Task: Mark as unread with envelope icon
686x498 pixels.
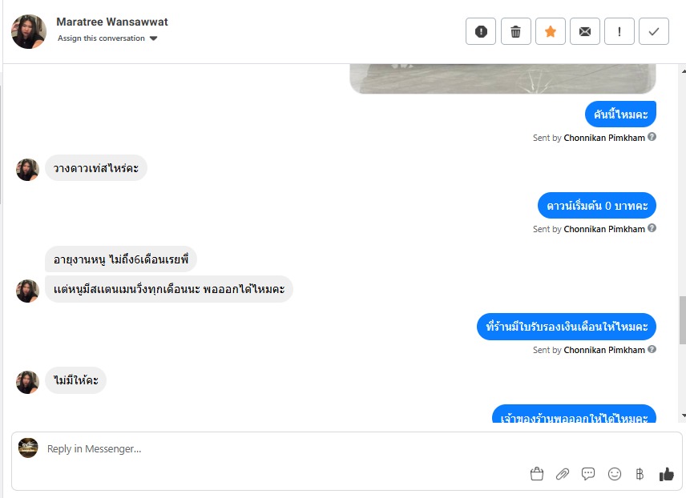Action: (584, 31)
